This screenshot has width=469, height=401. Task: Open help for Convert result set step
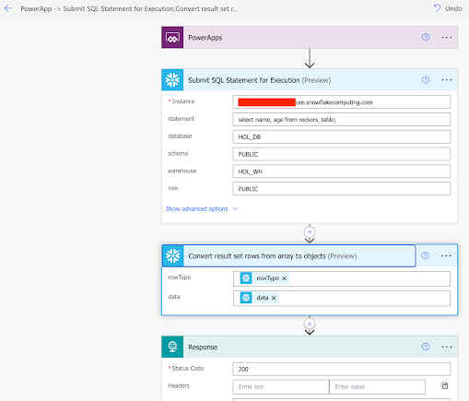[x=425, y=255]
